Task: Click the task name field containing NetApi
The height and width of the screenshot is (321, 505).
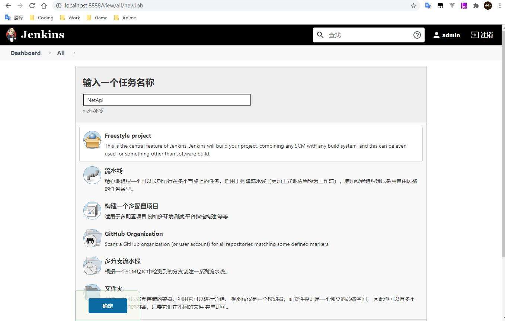Action: [x=167, y=100]
